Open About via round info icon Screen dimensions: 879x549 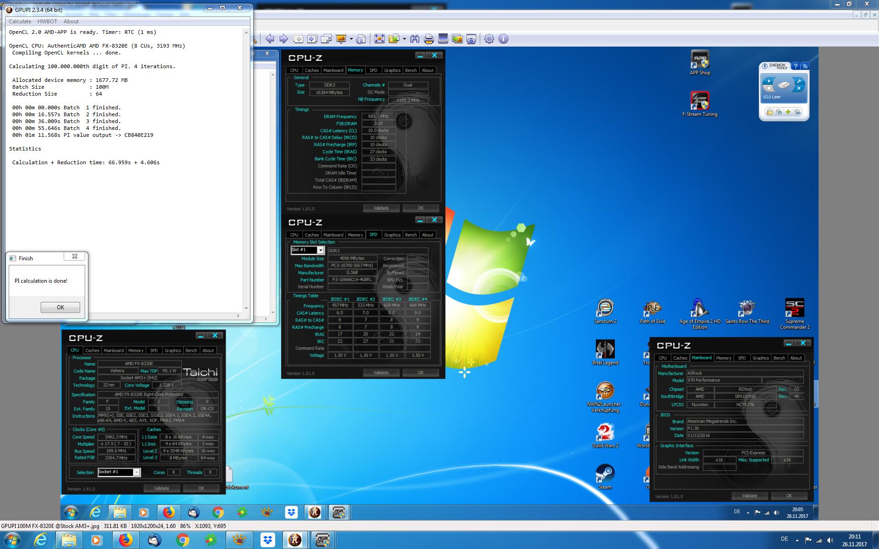pos(503,39)
